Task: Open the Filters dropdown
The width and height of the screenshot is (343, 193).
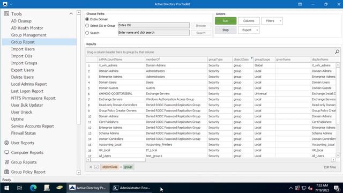Action: (272, 21)
